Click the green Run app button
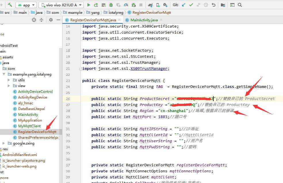283x183 pixels. tap(89, 5)
